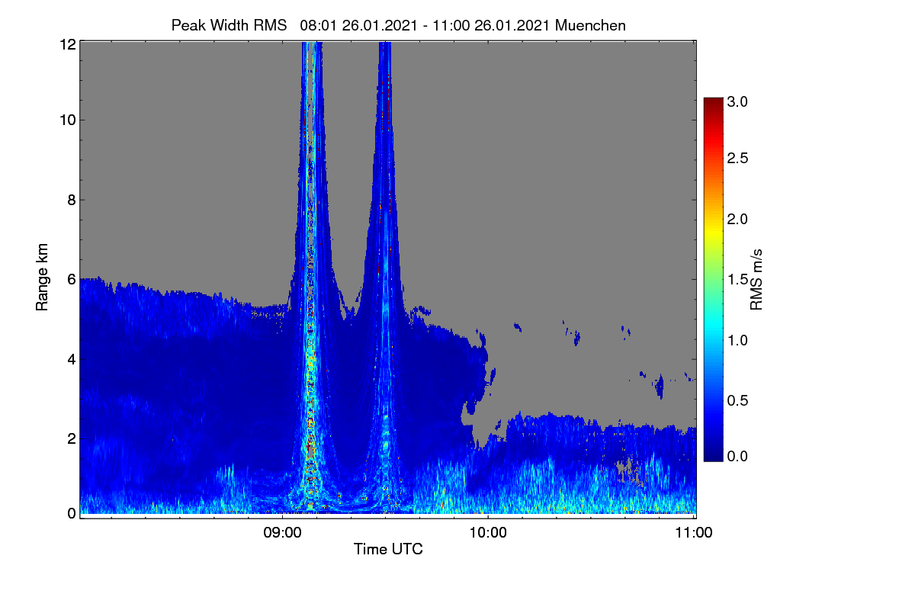Click the '4' y-axis tick label

(72, 358)
